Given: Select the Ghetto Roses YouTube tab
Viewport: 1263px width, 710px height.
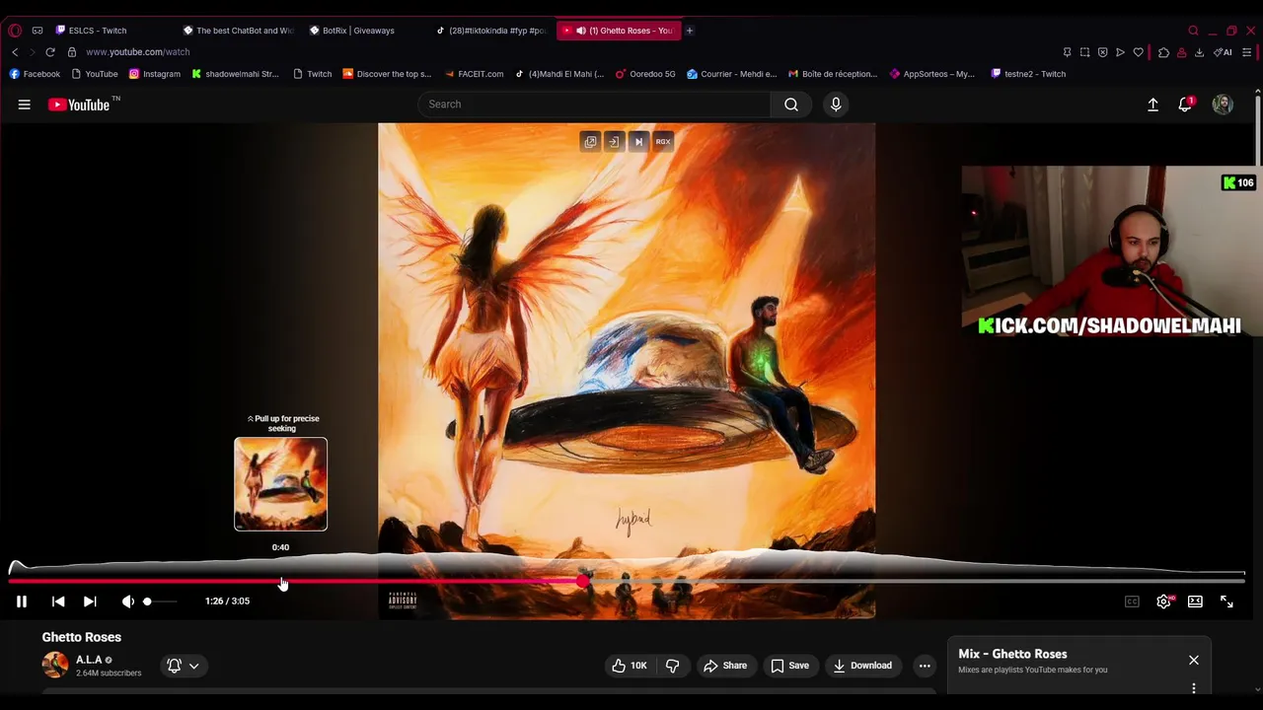Looking at the screenshot, I should (617, 31).
